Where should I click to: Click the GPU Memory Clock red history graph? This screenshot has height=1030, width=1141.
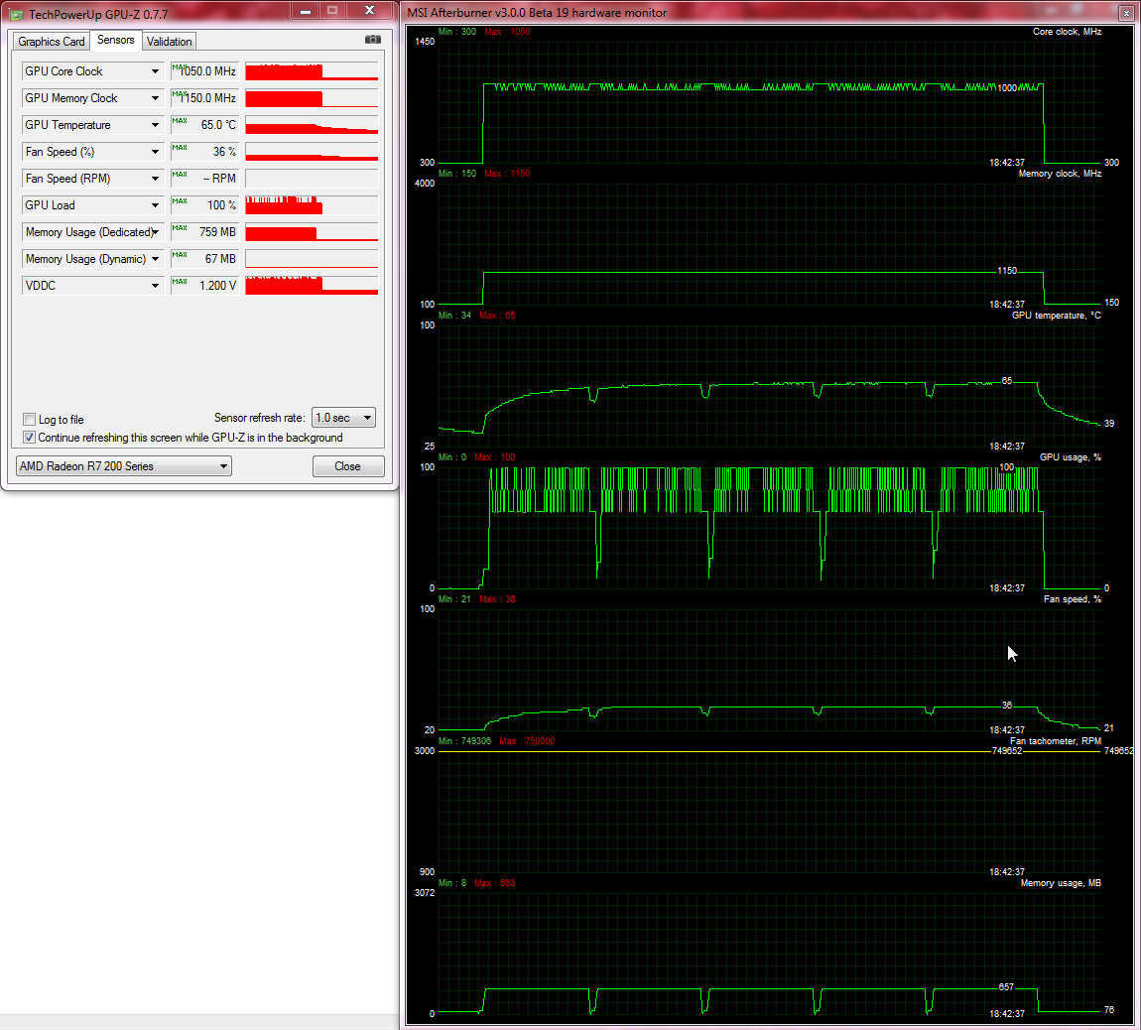(312, 98)
